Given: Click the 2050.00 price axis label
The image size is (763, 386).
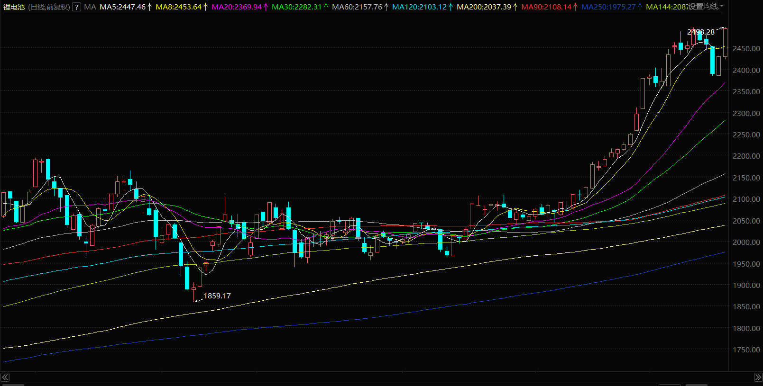Looking at the screenshot, I should (x=746, y=221).
